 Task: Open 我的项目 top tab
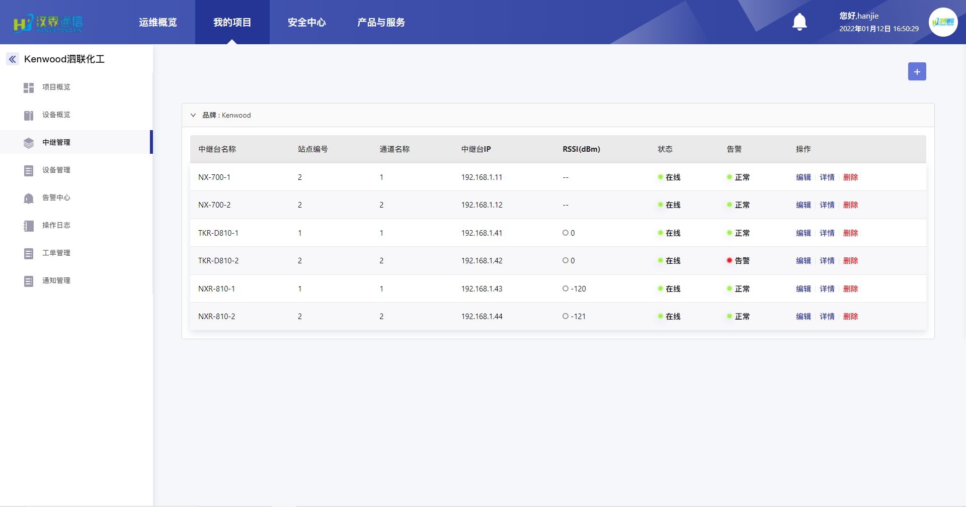tap(232, 22)
